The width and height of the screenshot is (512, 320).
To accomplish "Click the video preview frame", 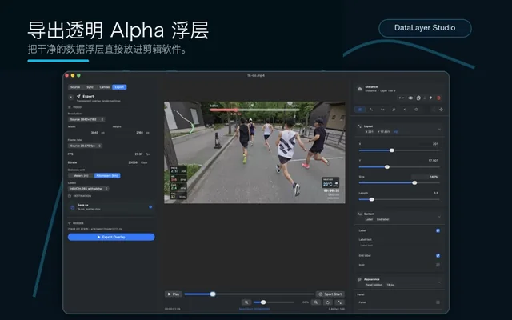I will point(254,152).
